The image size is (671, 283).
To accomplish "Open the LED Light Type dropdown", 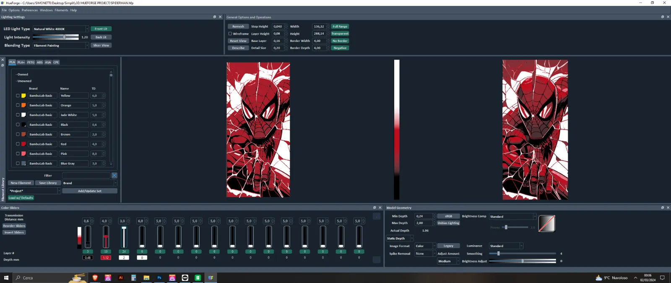I will (61, 29).
